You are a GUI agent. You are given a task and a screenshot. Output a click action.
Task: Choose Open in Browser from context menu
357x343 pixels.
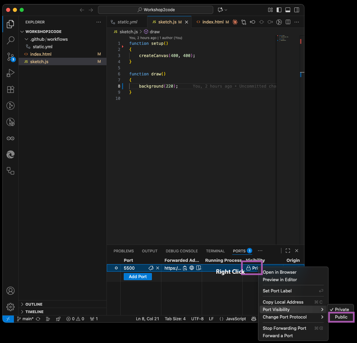(x=293, y=272)
